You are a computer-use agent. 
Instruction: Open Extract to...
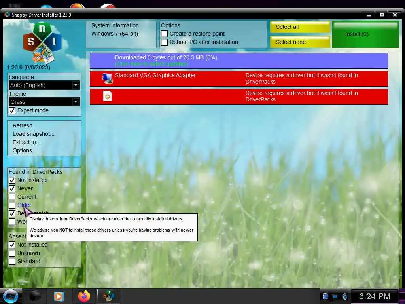pos(26,142)
